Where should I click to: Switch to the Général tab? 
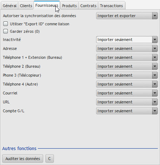click(x=10, y=6)
